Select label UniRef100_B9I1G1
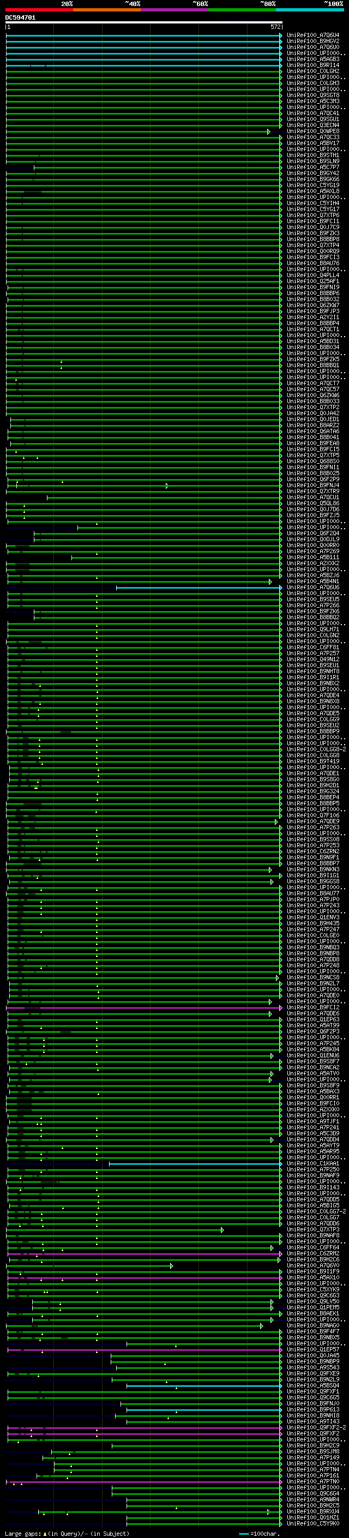Screen dimensions: 349x1538 point(313,875)
